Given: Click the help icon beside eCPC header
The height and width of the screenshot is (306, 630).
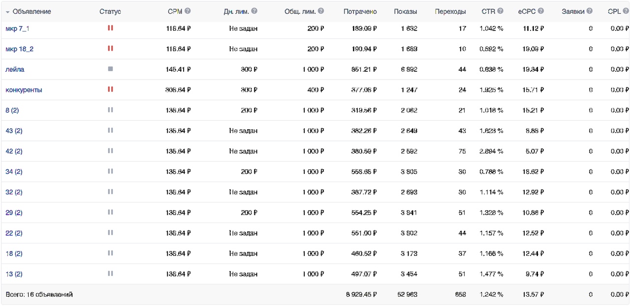Looking at the screenshot, I should pyautogui.click(x=541, y=11).
